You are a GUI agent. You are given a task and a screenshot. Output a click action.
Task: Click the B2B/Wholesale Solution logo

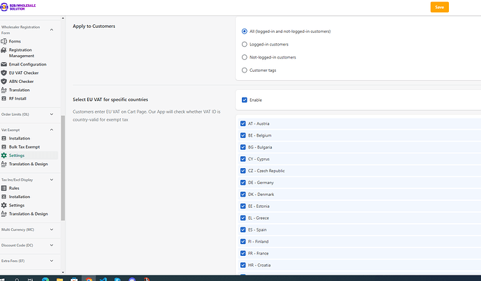[x=18, y=7]
